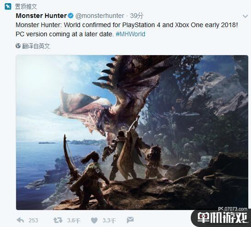Retweet the Monster Hunter: World post
The height and width of the screenshot is (227, 251).
[58, 220]
